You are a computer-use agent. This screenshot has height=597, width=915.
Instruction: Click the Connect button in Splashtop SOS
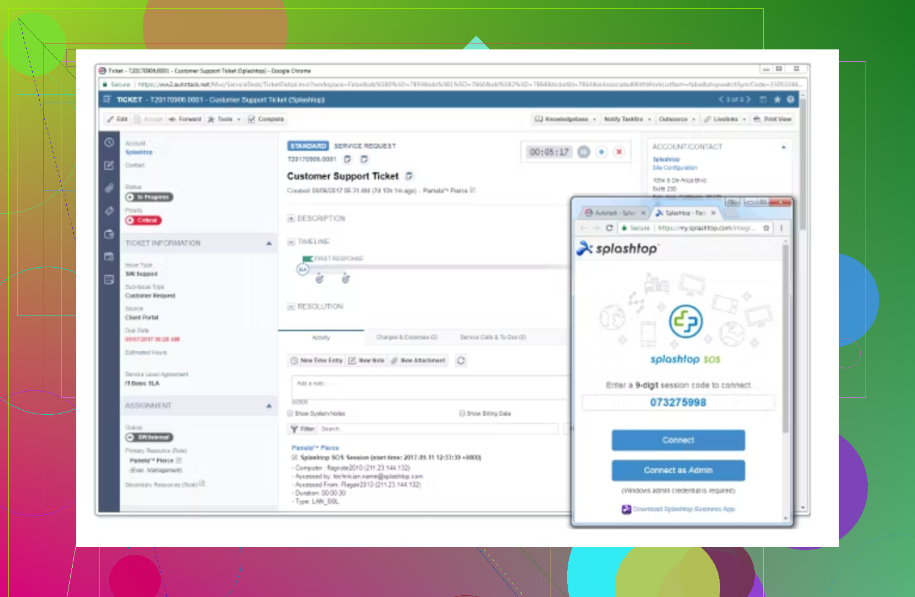coord(679,440)
